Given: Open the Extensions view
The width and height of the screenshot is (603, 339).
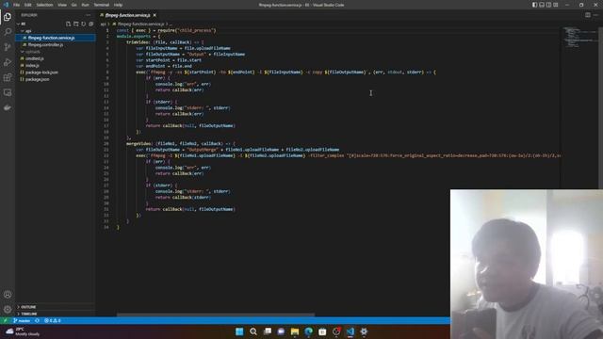Looking at the screenshot, I should pyautogui.click(x=8, y=77).
